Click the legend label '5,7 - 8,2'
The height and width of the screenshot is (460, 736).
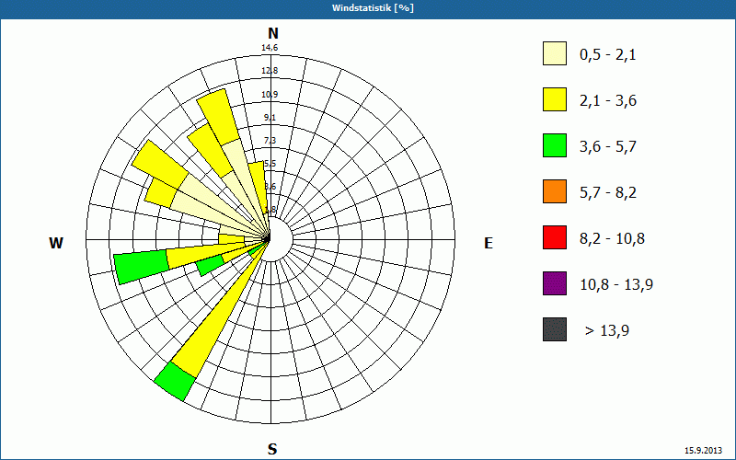click(608, 193)
